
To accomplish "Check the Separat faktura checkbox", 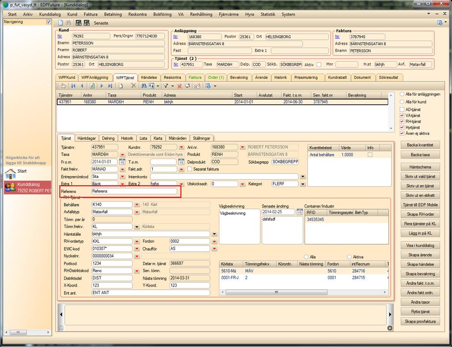I will (x=190, y=169).
